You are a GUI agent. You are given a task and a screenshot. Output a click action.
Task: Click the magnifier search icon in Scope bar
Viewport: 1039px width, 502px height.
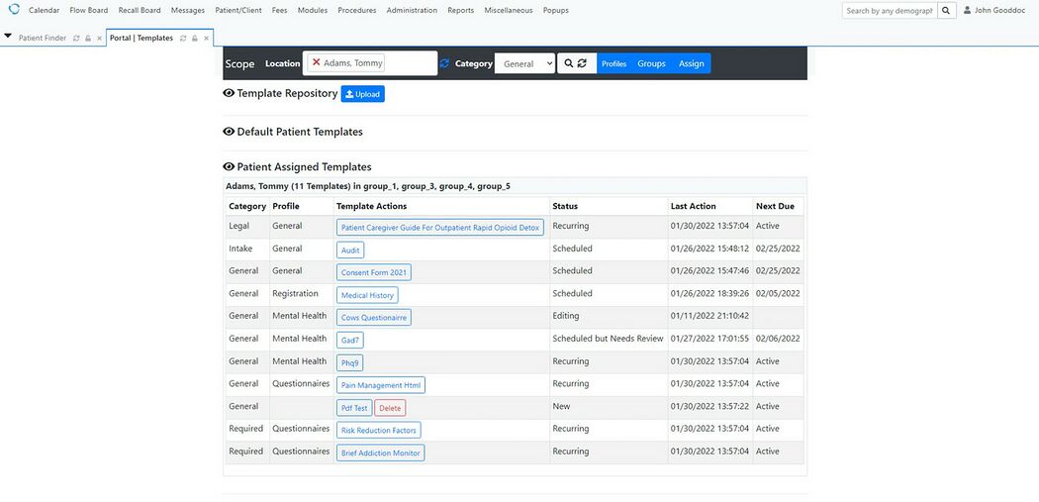coord(568,63)
